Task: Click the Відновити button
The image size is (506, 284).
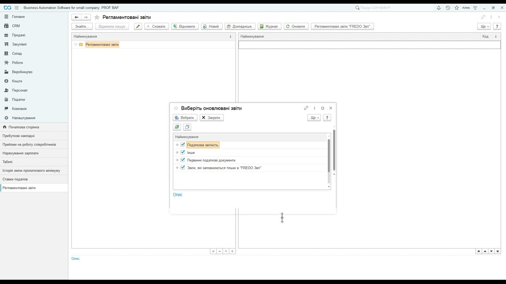Action: pyautogui.click(x=185, y=26)
